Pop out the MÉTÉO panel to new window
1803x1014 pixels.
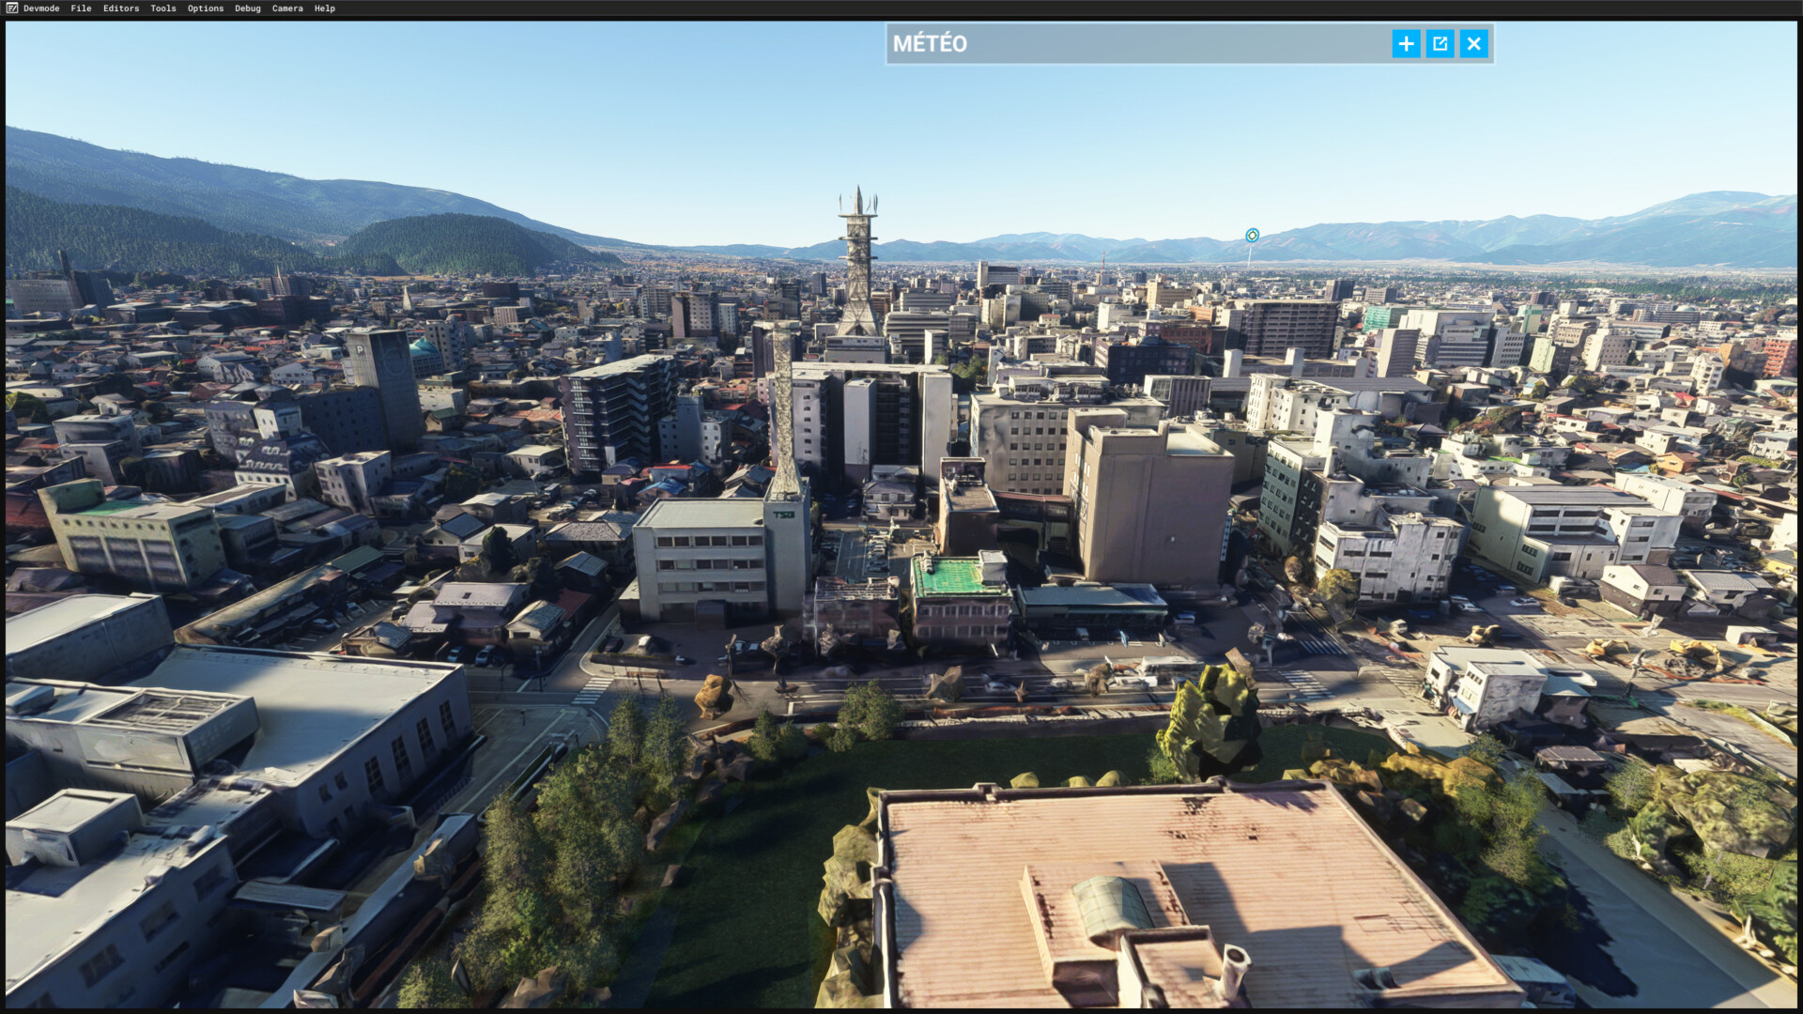(1440, 43)
